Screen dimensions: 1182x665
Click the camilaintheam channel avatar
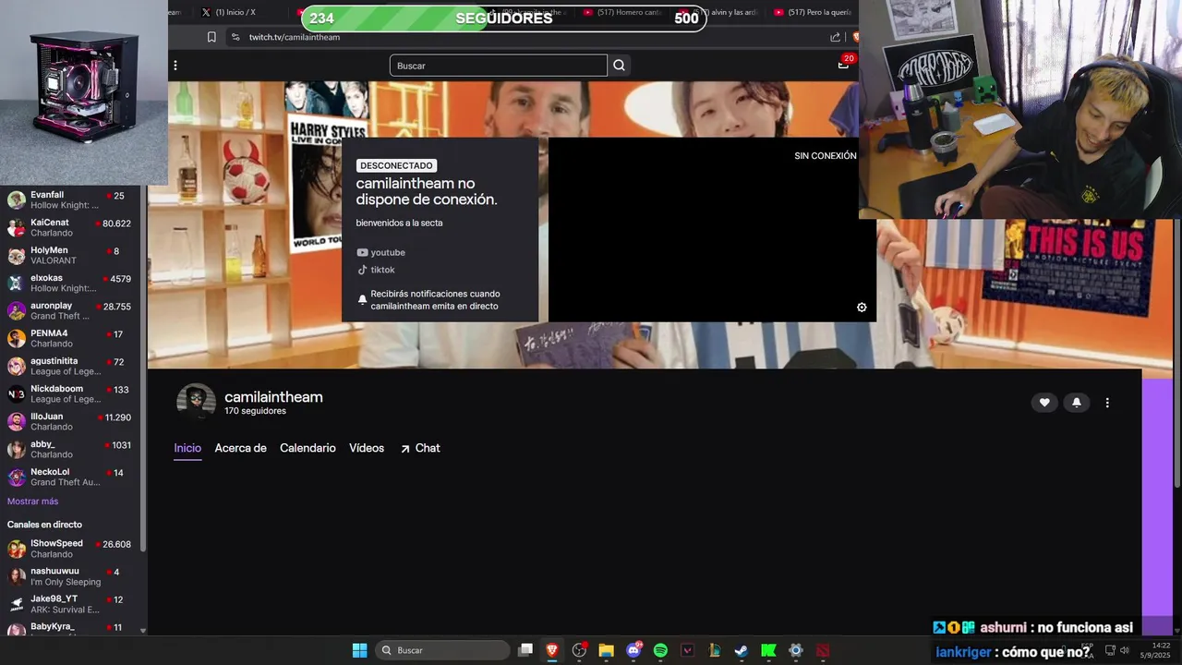(196, 403)
